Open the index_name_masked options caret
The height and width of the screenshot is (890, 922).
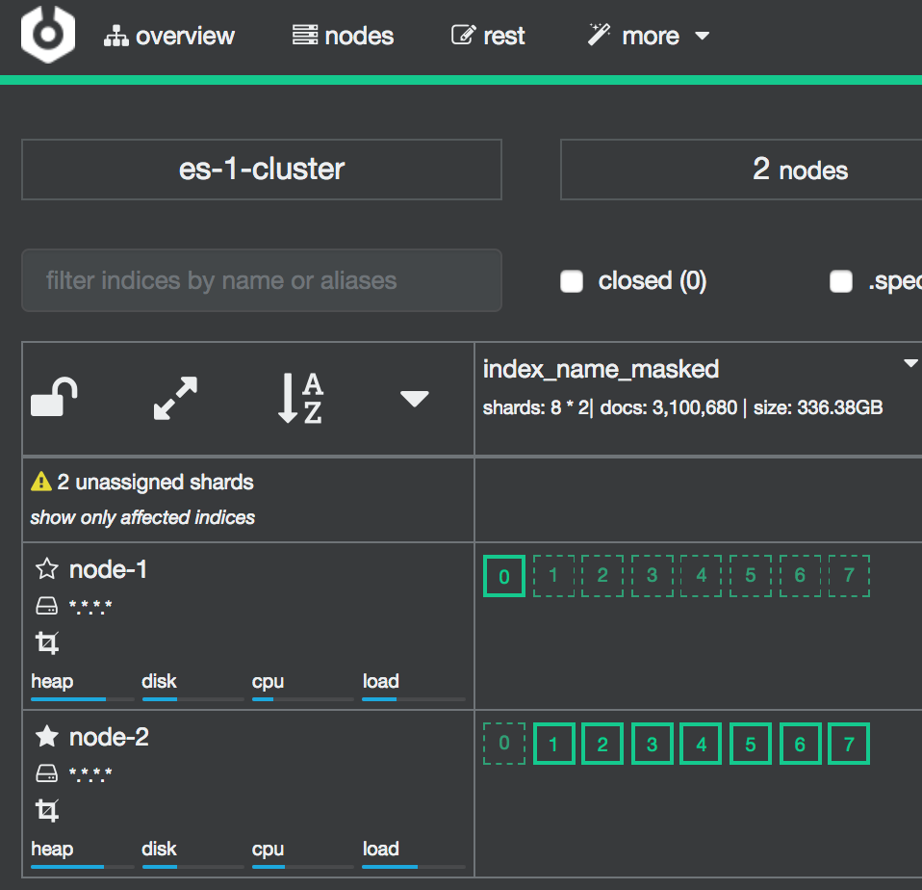pos(911,363)
